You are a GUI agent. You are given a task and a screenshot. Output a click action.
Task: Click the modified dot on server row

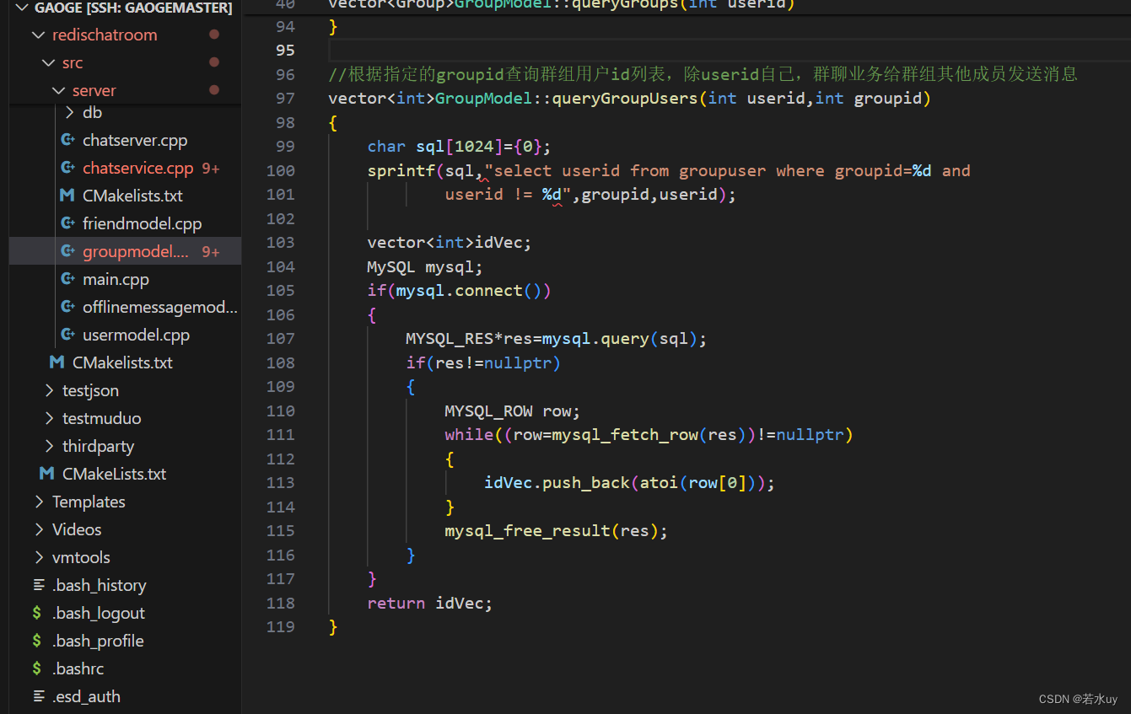click(x=214, y=90)
